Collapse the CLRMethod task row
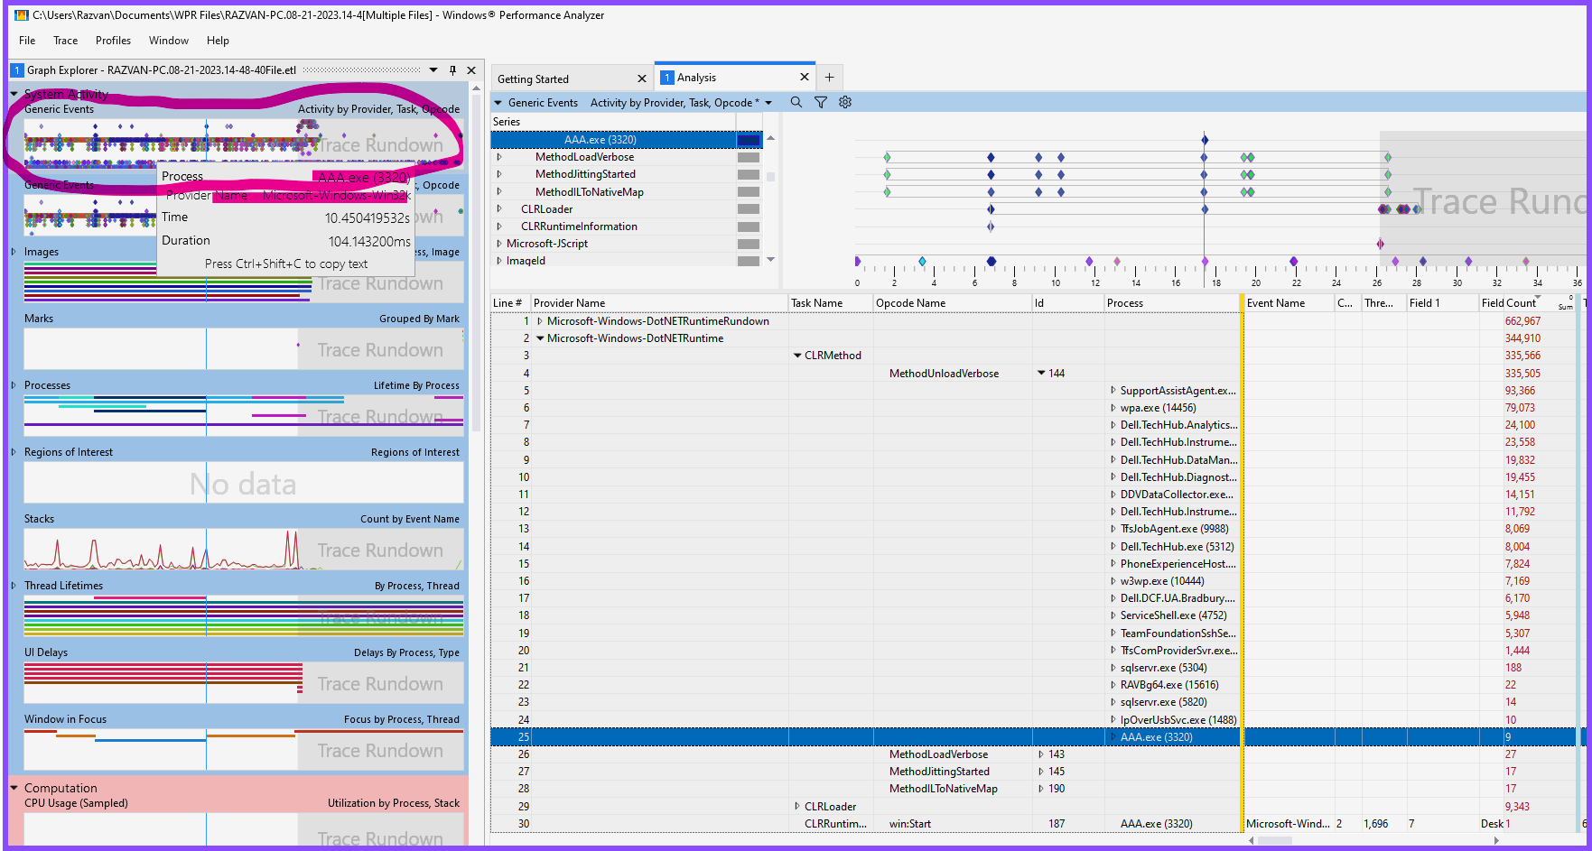The width and height of the screenshot is (1592, 851). pos(797,356)
